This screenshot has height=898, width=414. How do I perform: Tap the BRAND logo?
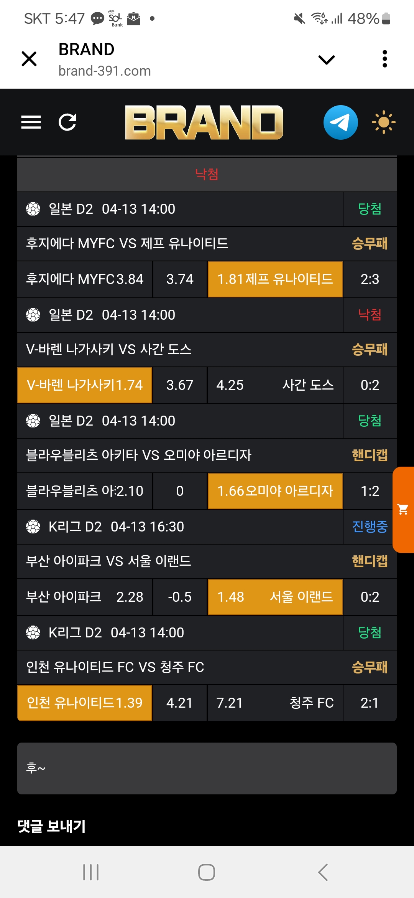click(204, 122)
